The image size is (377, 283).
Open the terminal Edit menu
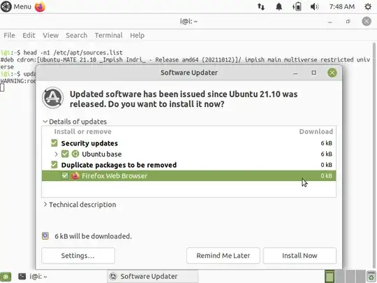(29, 36)
